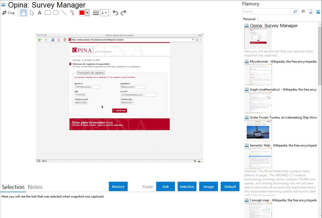Open the Personal tab
The height and width of the screenshot is (218, 322).
click(249, 19)
